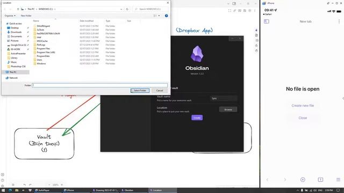Focus the Search WINDOWS (C:) box

(150, 9)
